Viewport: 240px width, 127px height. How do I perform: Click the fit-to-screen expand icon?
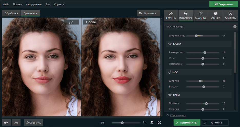tap(159, 123)
